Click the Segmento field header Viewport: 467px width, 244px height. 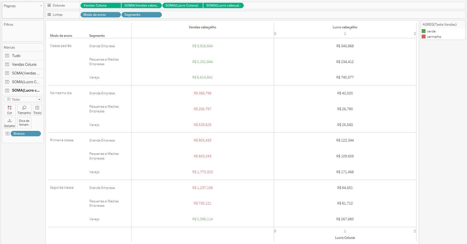click(x=97, y=36)
